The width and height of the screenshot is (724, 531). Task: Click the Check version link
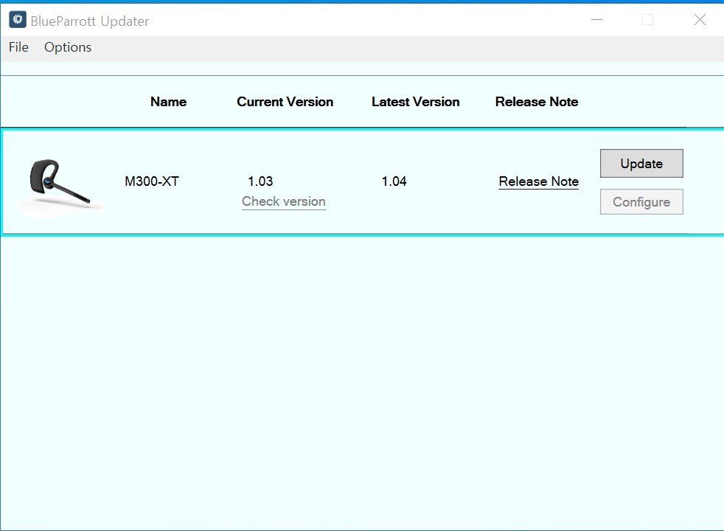284,202
